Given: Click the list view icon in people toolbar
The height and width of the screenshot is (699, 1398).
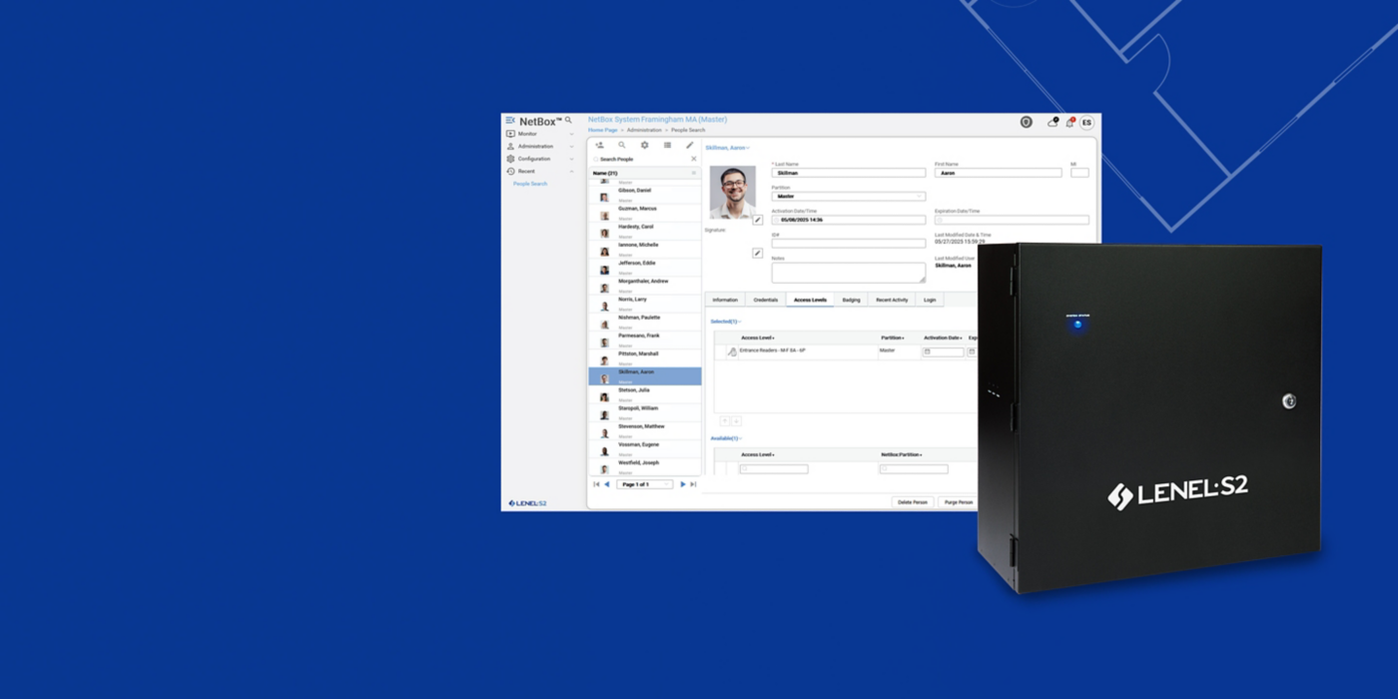Looking at the screenshot, I should click(x=667, y=146).
